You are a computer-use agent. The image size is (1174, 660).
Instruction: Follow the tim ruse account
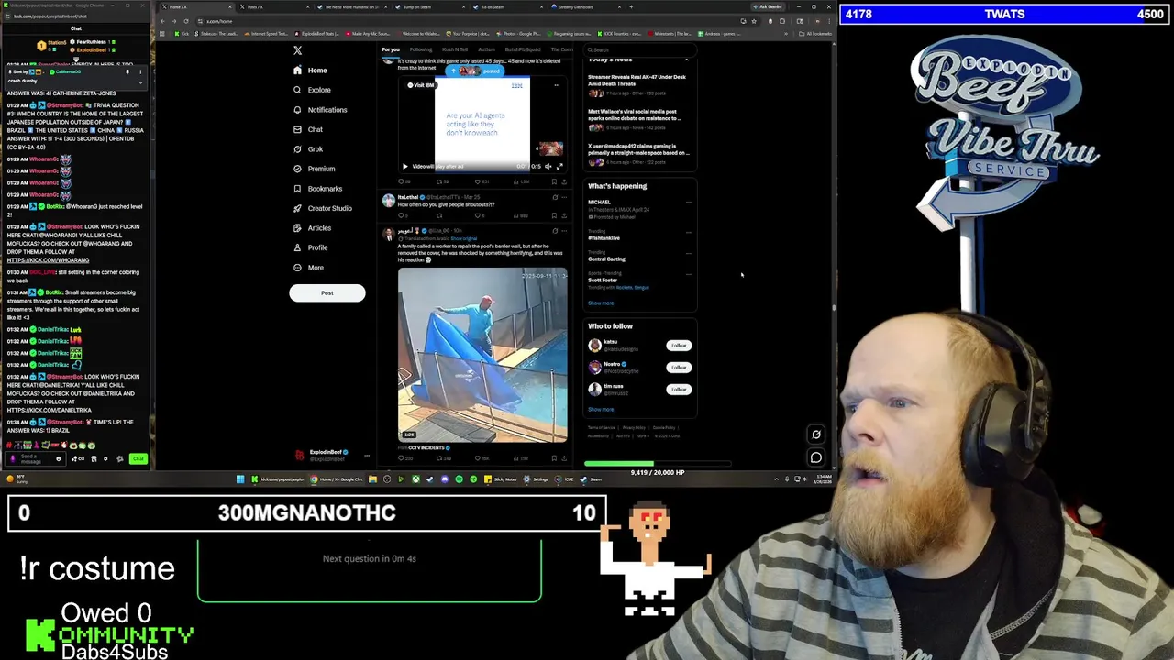678,389
